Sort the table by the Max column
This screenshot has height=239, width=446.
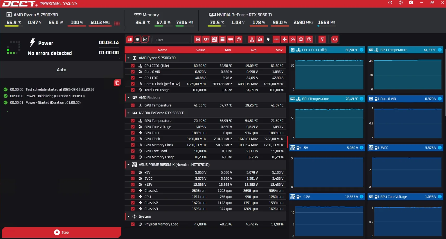tap(279, 50)
